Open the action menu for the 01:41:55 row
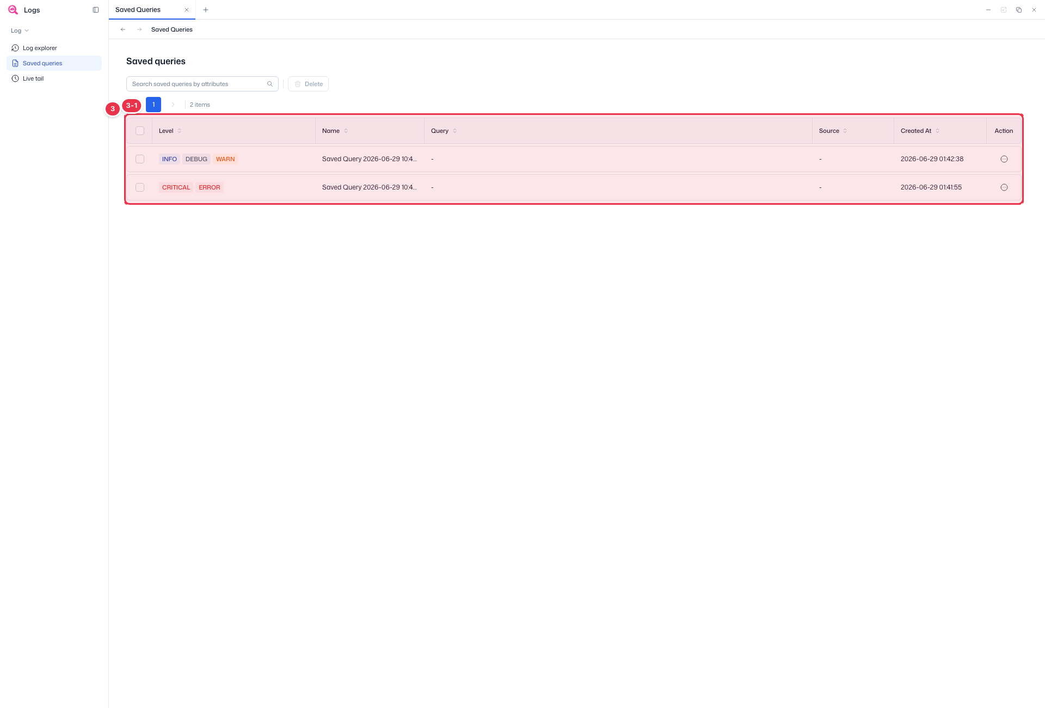 (x=1004, y=187)
